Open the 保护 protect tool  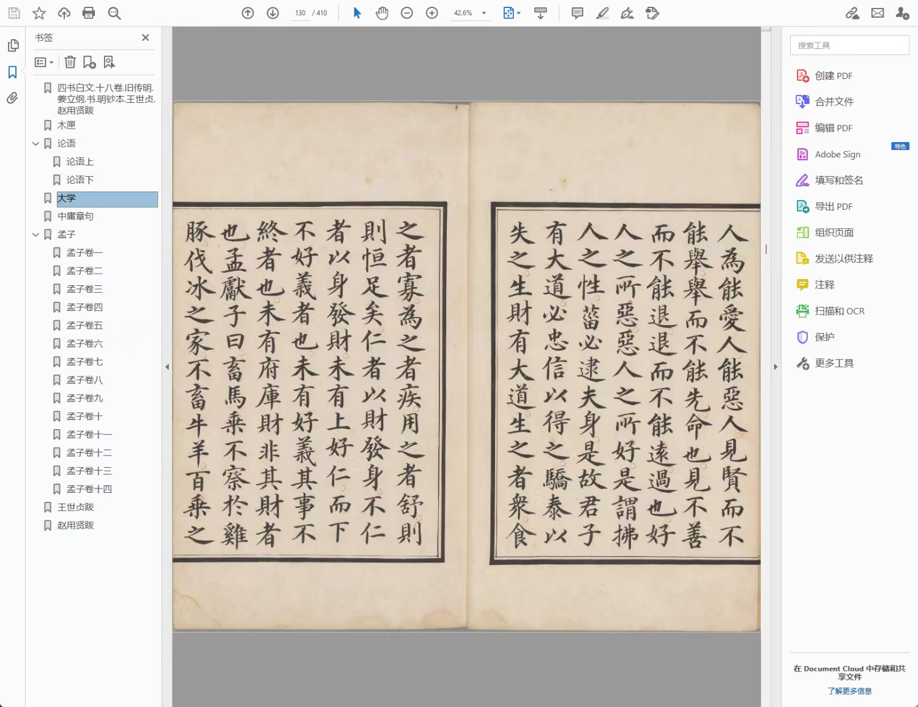click(x=815, y=337)
